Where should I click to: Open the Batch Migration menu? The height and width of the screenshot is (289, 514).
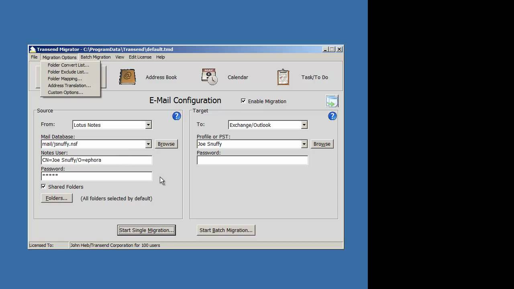pyautogui.click(x=96, y=57)
